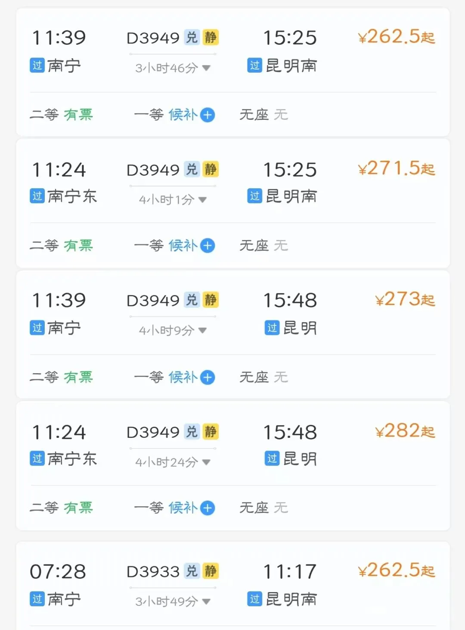Click the 兑 badge on train D3933
This screenshot has height=630, width=465.
tap(192, 571)
